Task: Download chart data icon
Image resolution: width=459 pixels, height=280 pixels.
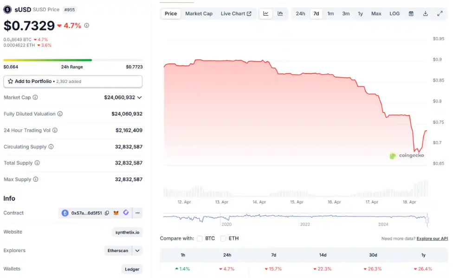Action: tap(425, 13)
